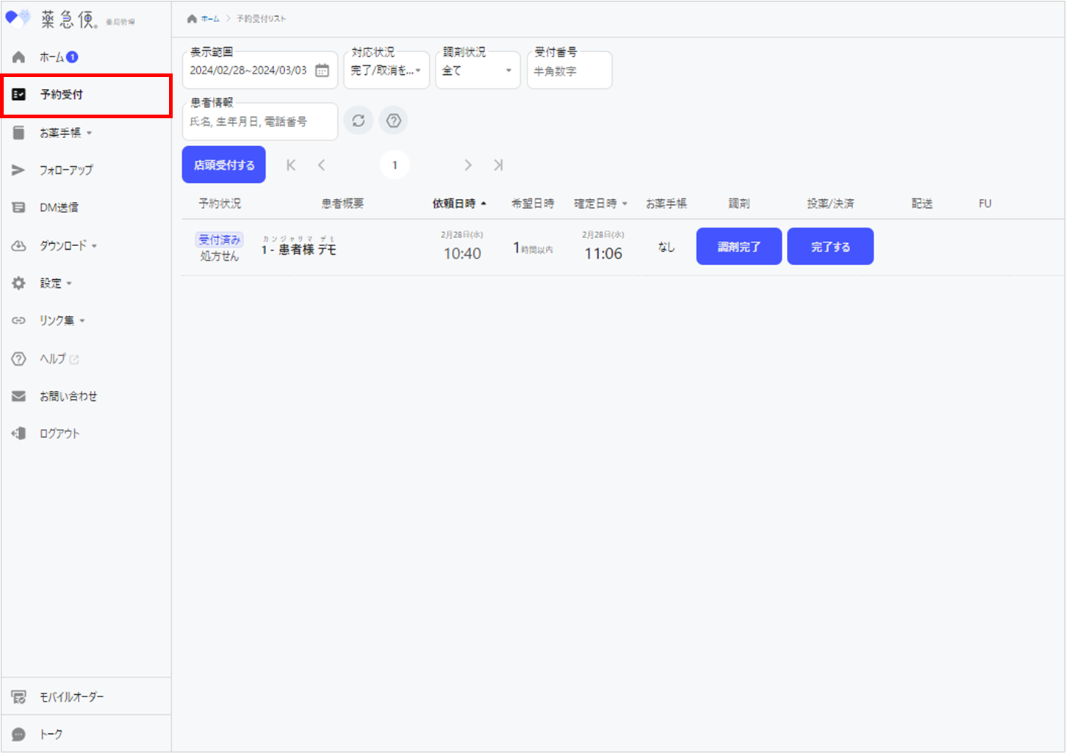Expand the 設定 sidebar menu
This screenshot has width=1066, height=753.
[x=56, y=284]
